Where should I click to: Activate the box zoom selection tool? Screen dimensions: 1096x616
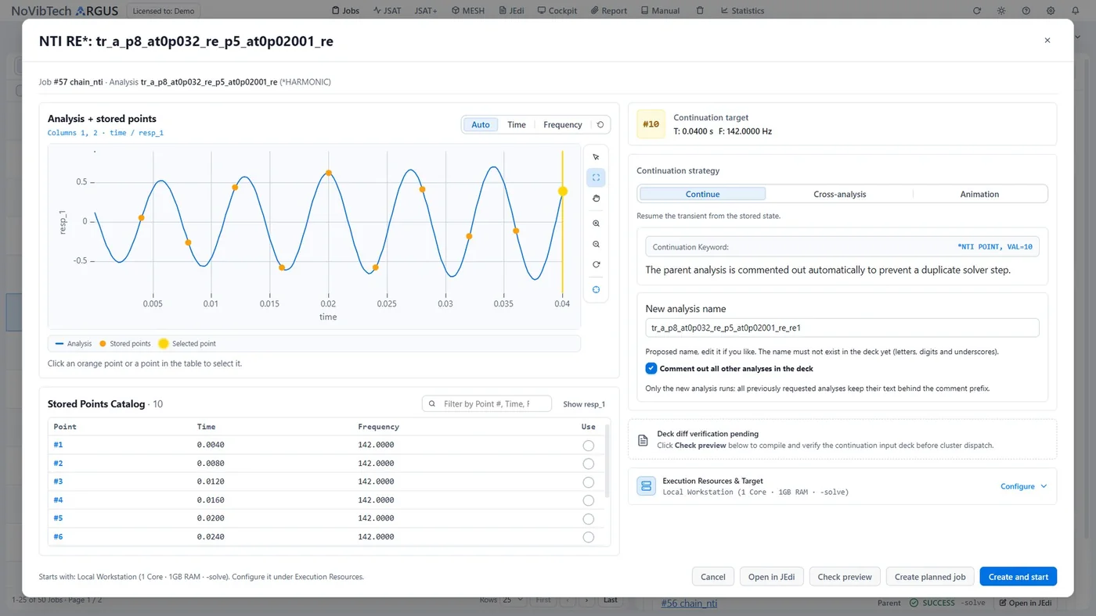pyautogui.click(x=596, y=177)
